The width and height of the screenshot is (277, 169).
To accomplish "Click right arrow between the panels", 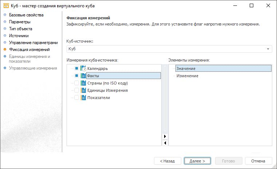I will (165, 136).
